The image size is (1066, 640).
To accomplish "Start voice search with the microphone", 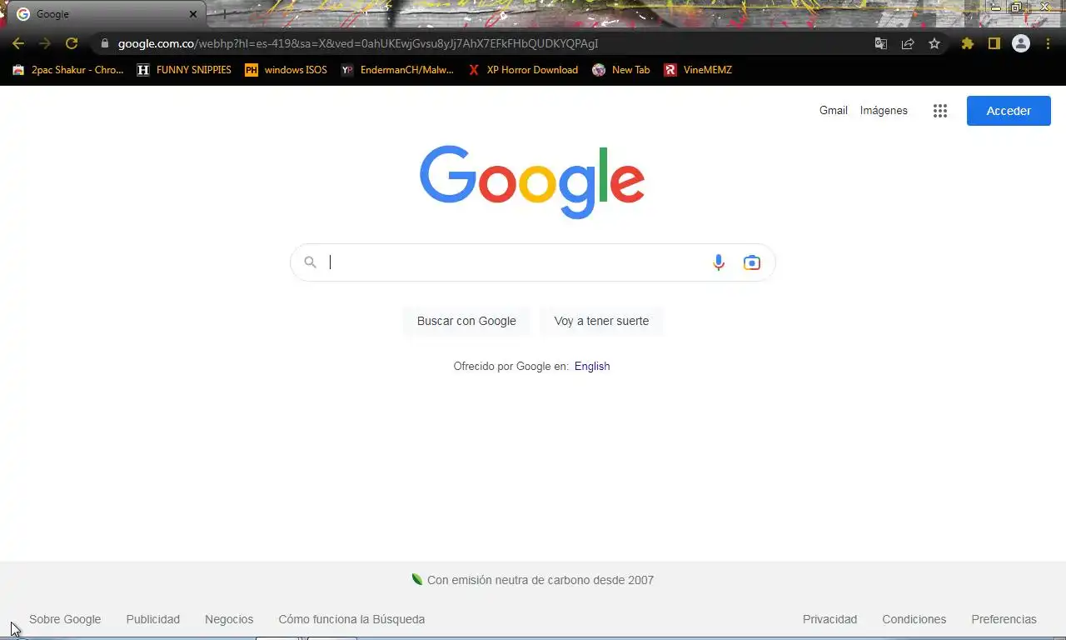I will coord(719,262).
